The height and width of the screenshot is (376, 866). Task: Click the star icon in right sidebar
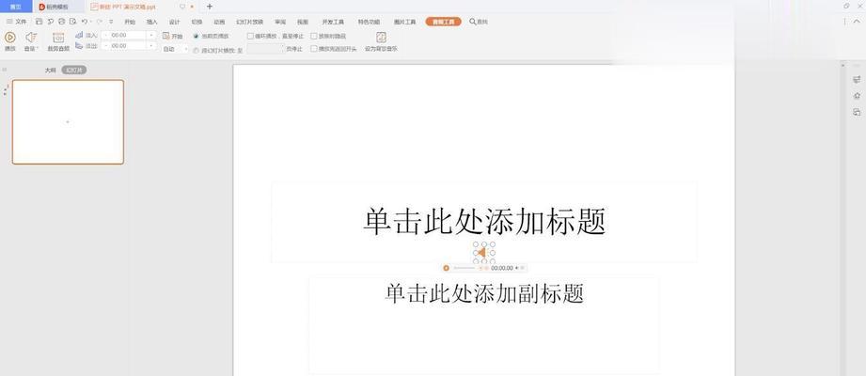[x=857, y=96]
